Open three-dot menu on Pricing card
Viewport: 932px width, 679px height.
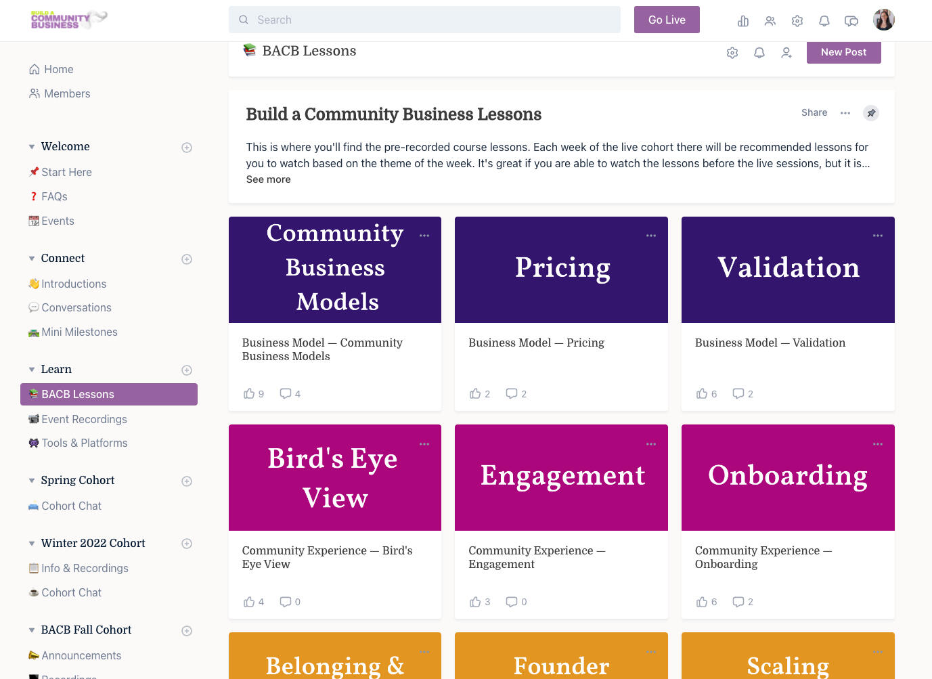(651, 236)
